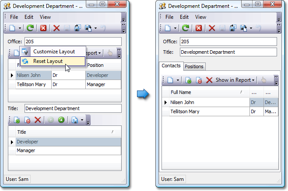Click Office field showing 205 in left window
Image resolution: width=288 pixels, height=191 pixels.
[73, 42]
